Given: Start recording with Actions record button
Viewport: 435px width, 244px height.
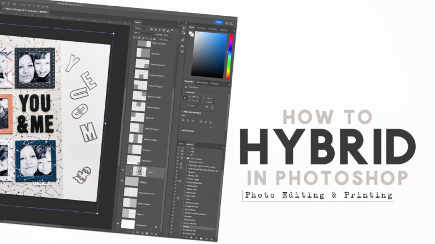Looking at the screenshot, I should point(191,237).
